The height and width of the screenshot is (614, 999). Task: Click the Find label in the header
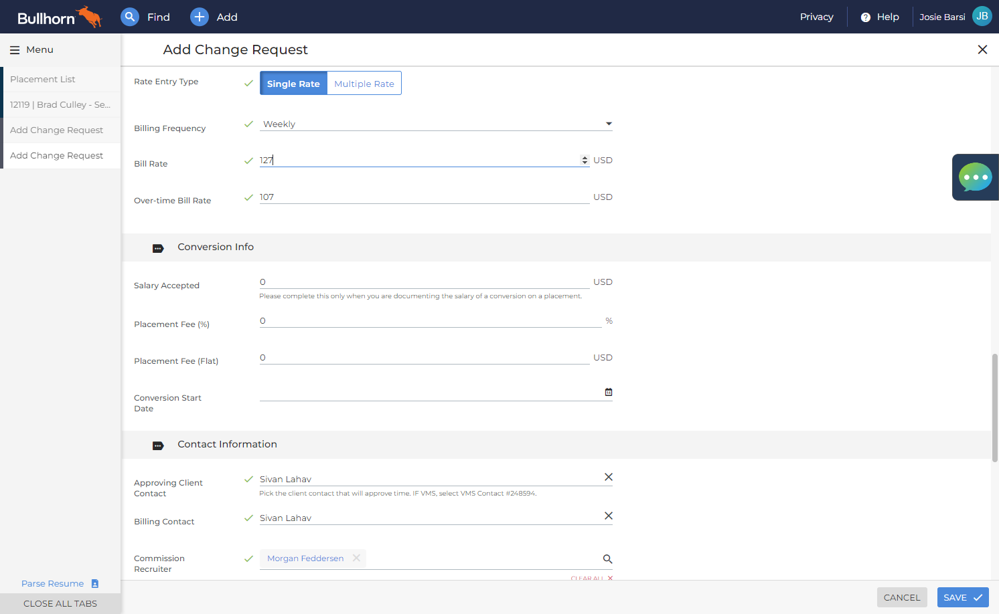(159, 17)
